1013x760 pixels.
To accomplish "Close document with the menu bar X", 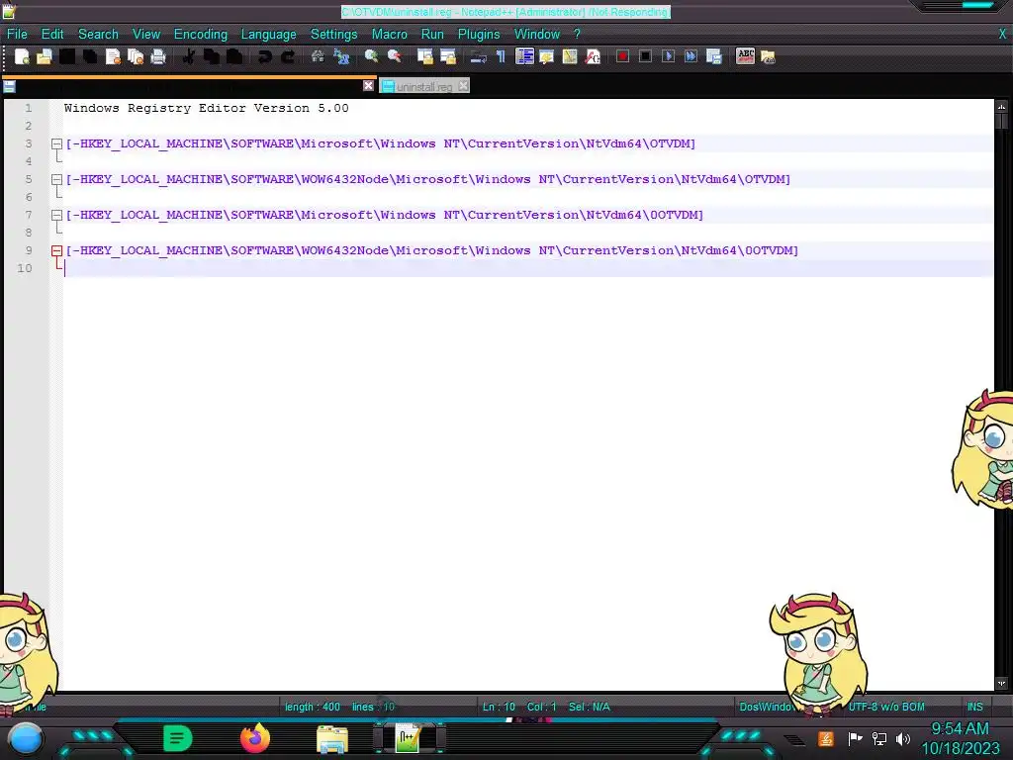I will tap(1003, 35).
